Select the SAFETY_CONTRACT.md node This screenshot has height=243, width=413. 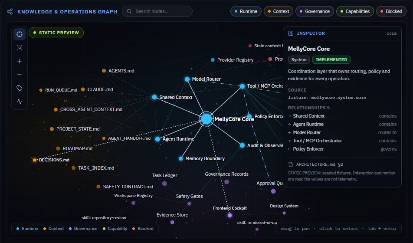point(98,187)
